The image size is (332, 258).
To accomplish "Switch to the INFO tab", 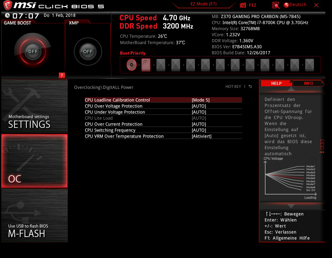I will click(309, 83).
